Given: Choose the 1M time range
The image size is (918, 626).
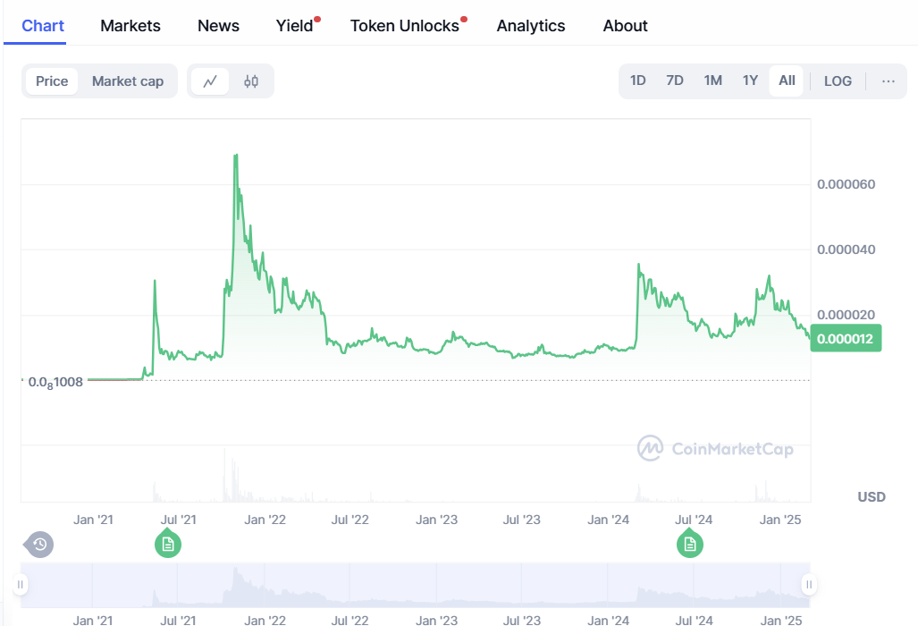Looking at the screenshot, I should [712, 80].
